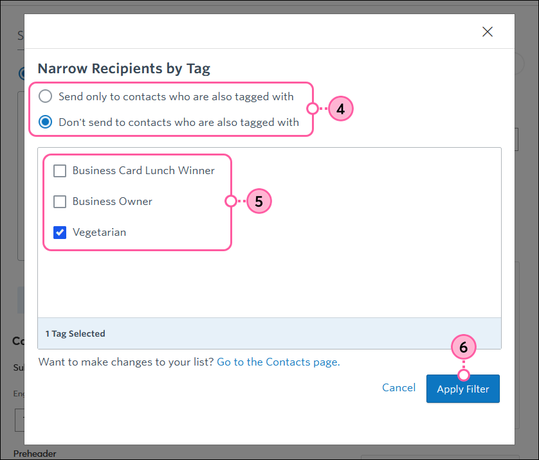539x460 pixels.
Task: Click 'Want to make changes to your list?' text
Action: point(126,362)
